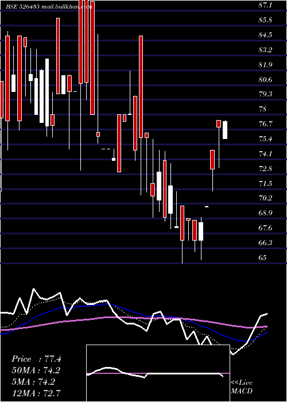Image resolution: width=287 pixels, height=402 pixels.
Task: Click the small red candlestick near 76.7
Action: [x=219, y=123]
